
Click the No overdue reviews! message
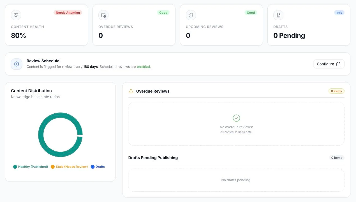click(236, 127)
